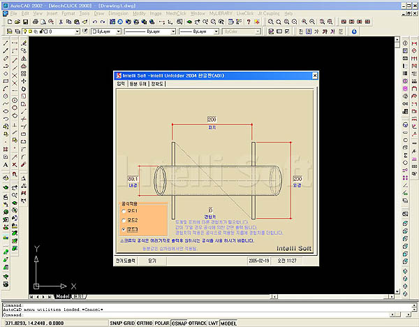Toggle ORTHO mode in status bar
This screenshot has height=327, width=419.
[145, 323]
